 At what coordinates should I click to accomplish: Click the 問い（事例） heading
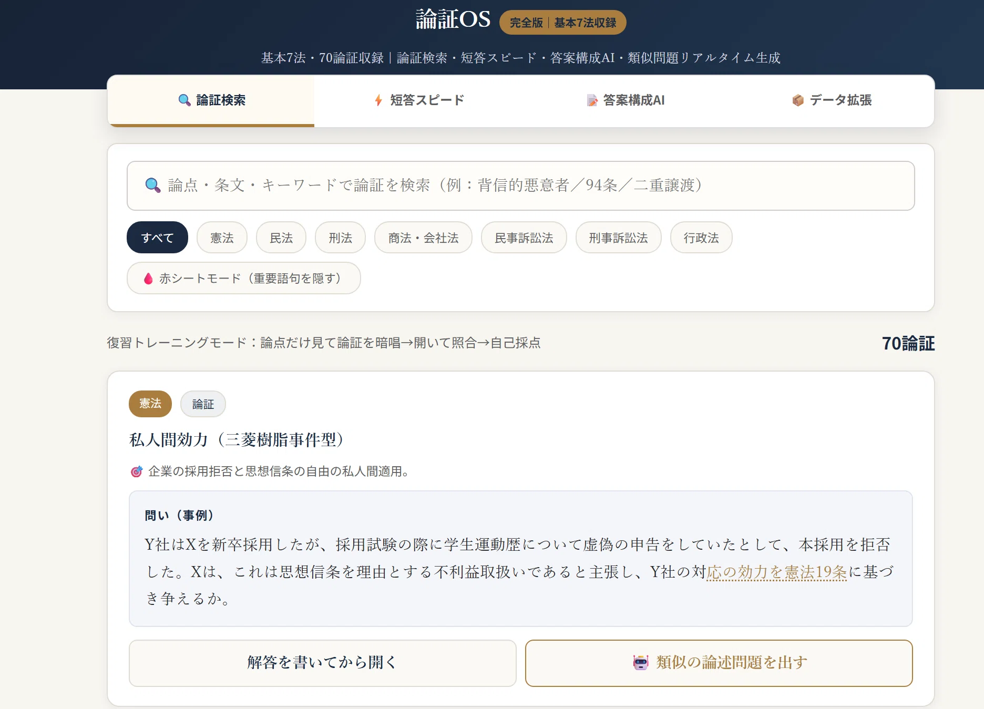point(179,515)
